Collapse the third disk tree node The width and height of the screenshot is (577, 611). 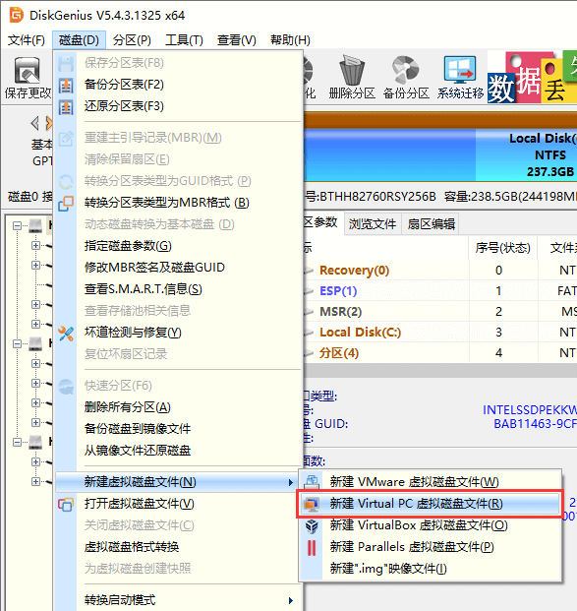click(x=17, y=443)
